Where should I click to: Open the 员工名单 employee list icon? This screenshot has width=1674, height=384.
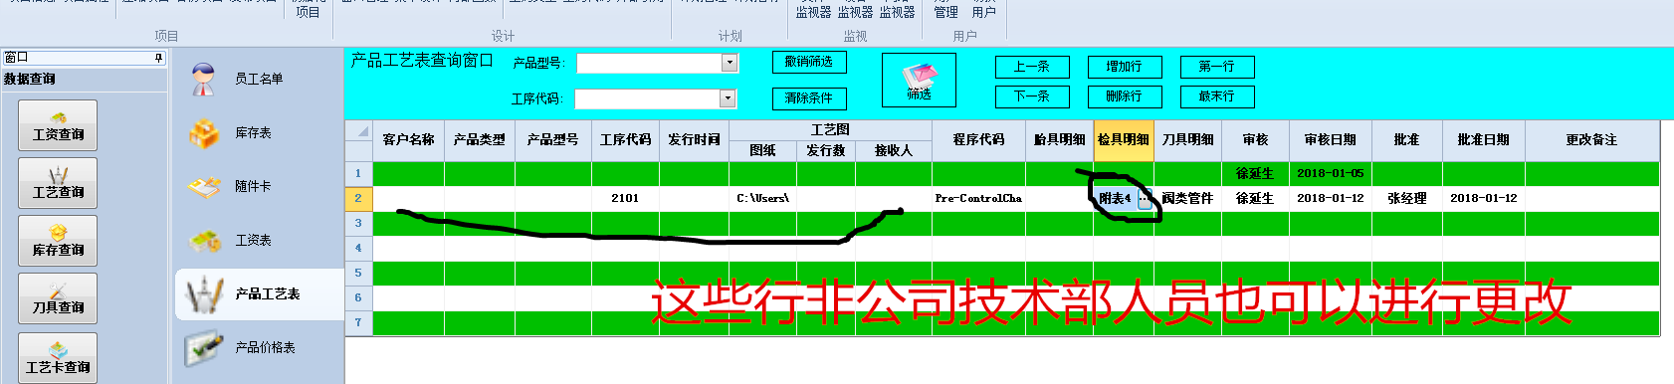point(204,80)
